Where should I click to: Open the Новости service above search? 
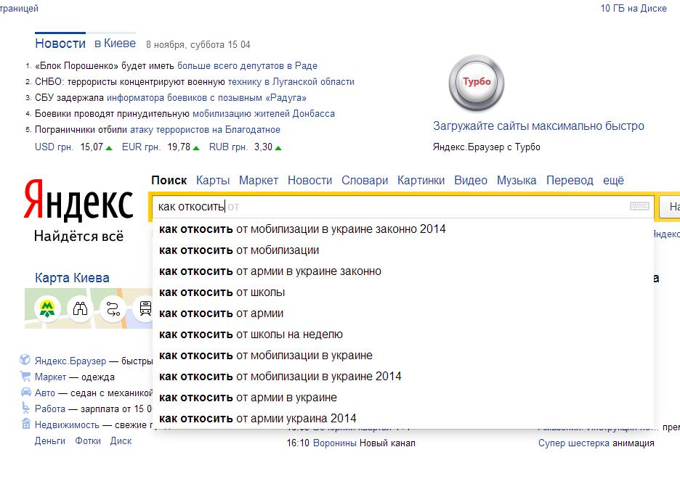pos(309,180)
